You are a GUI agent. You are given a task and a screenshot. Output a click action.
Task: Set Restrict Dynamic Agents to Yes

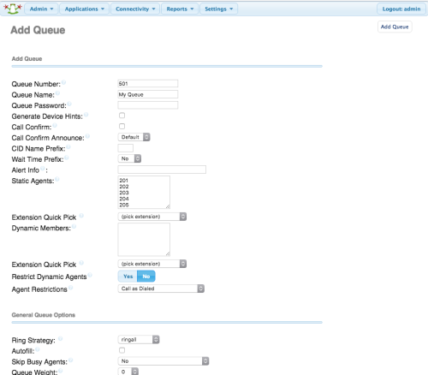click(x=128, y=277)
